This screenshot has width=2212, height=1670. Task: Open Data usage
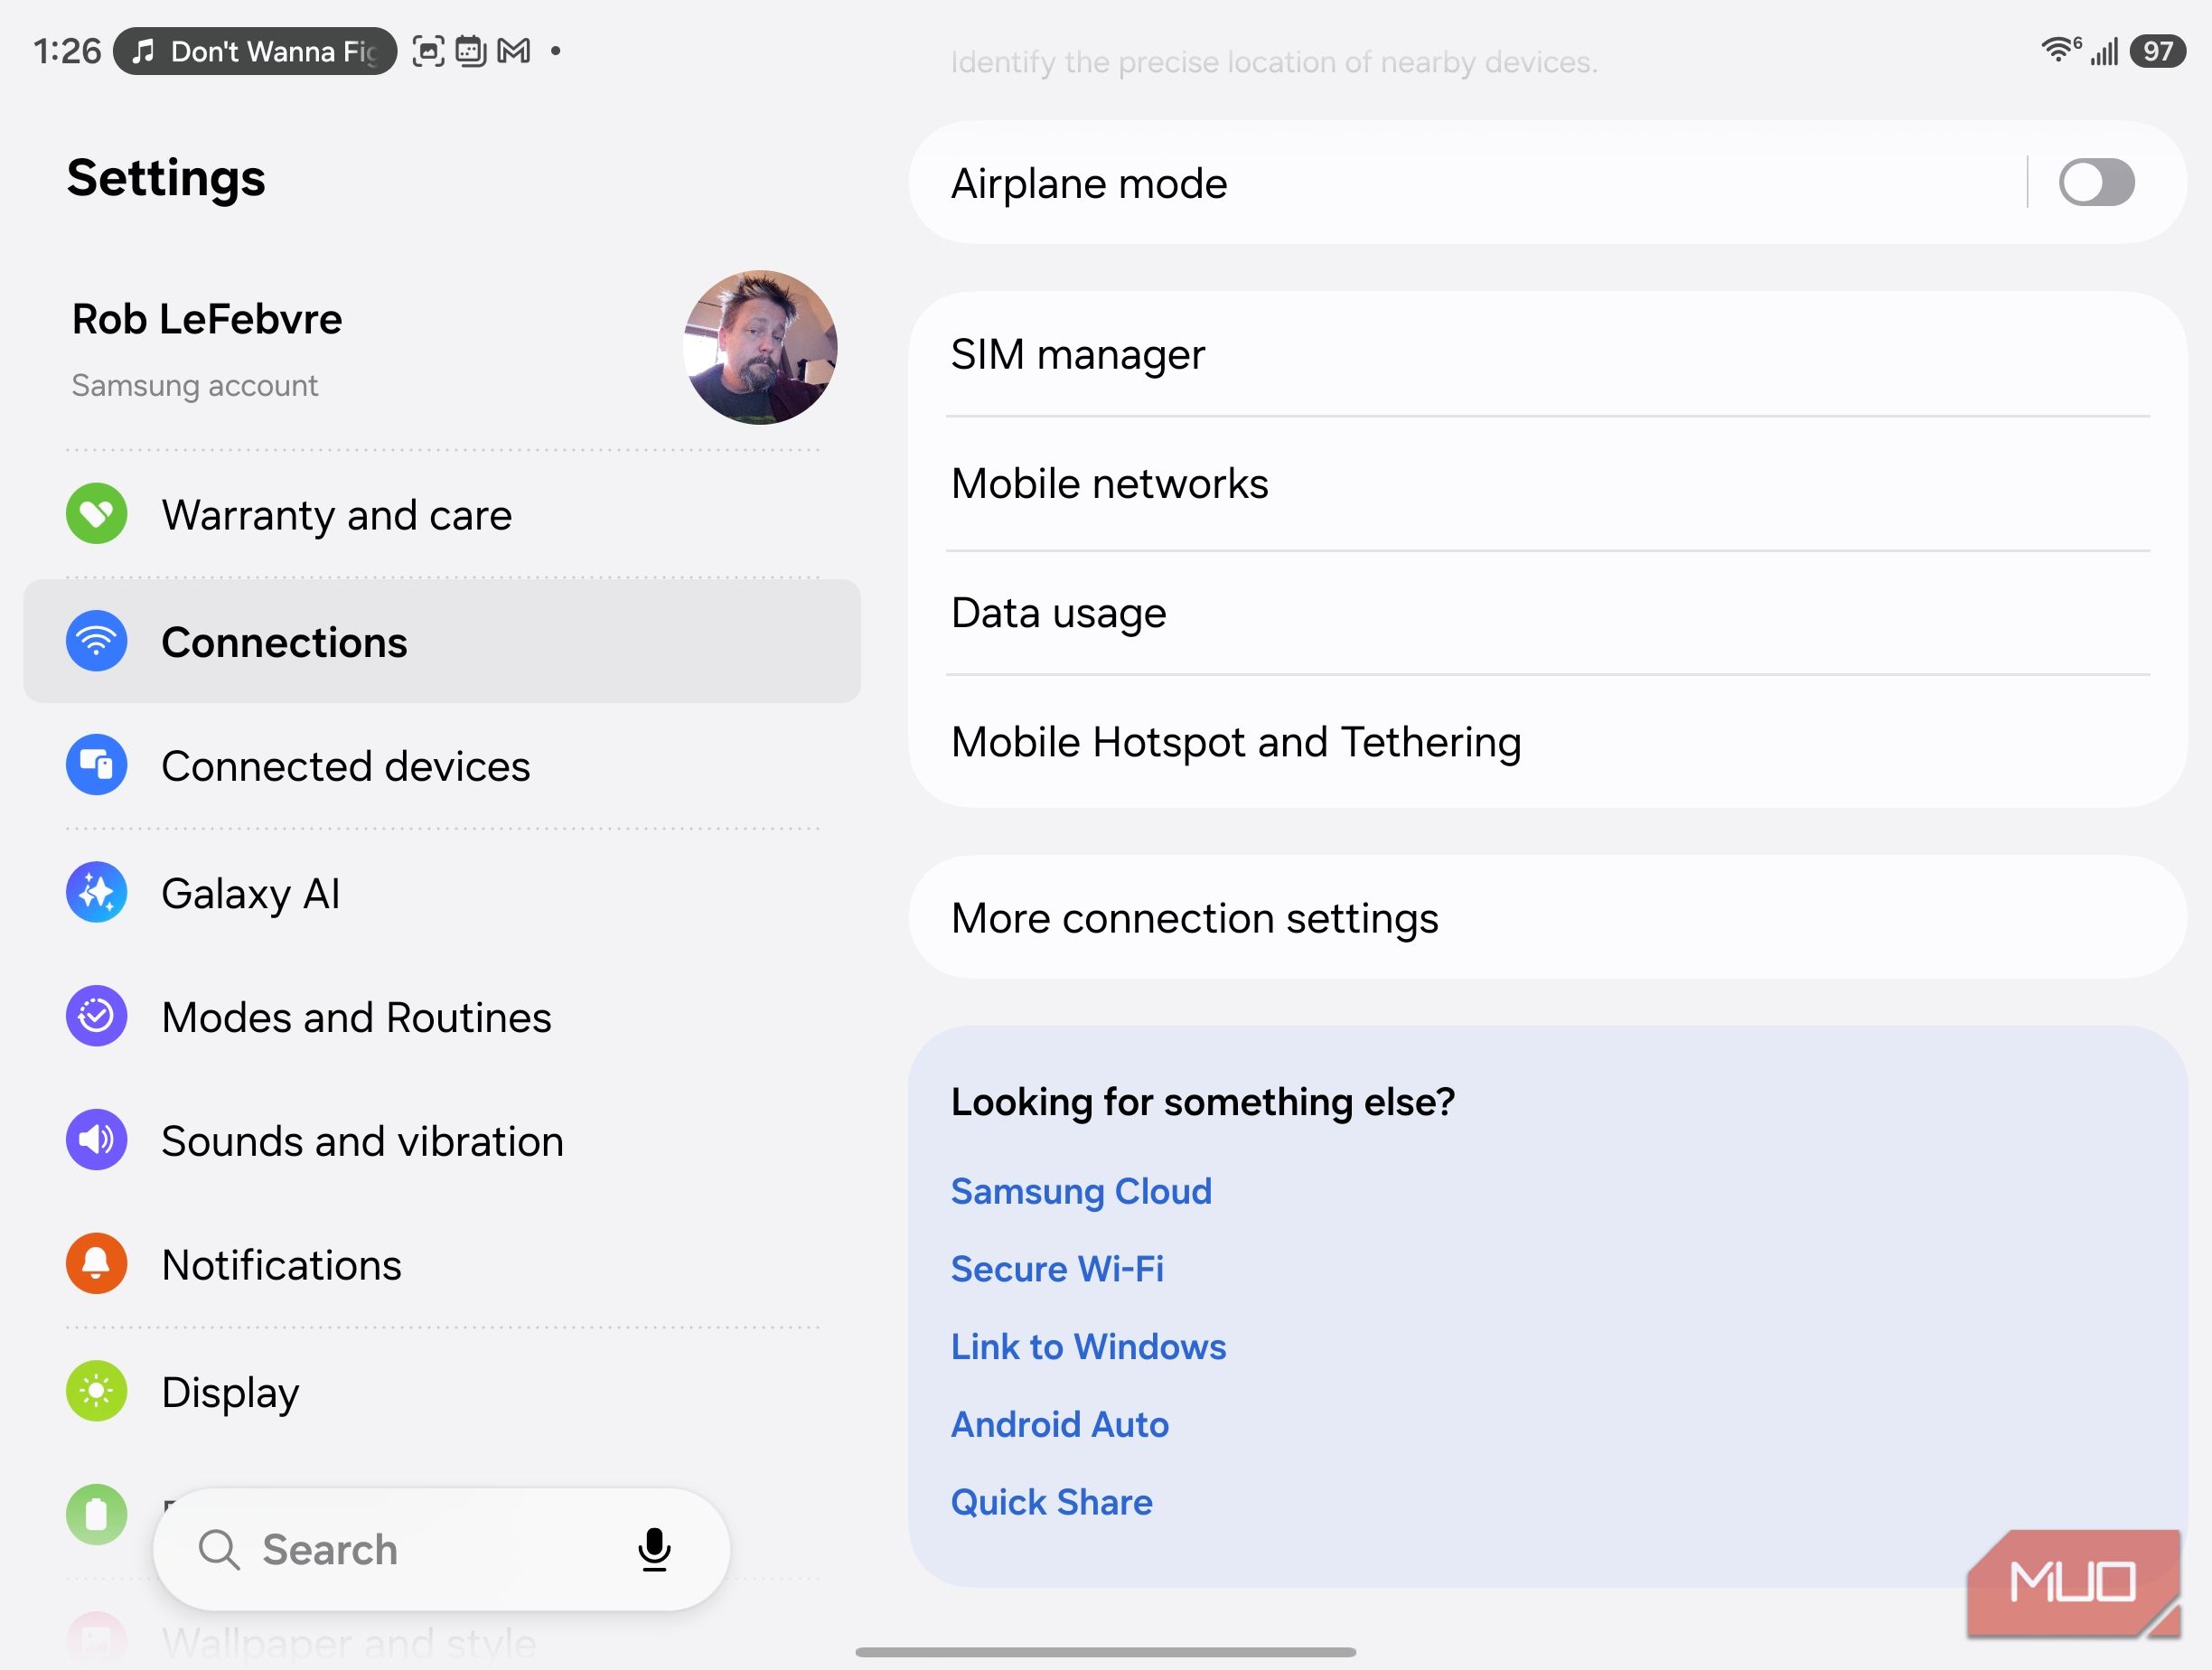[1547, 612]
